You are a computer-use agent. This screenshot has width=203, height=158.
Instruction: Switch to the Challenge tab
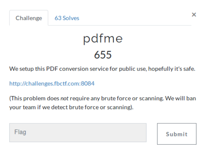point(29,18)
